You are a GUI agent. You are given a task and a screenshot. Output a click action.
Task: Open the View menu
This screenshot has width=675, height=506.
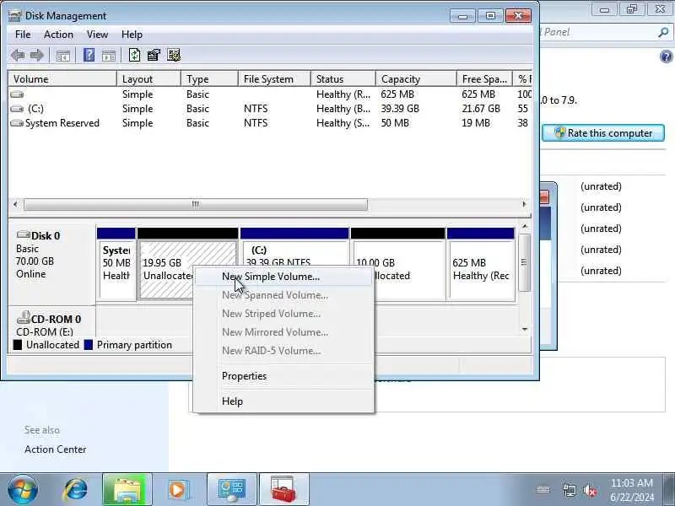pos(97,35)
